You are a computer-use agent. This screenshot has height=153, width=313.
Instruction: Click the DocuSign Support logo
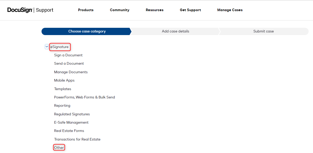[x=30, y=10]
